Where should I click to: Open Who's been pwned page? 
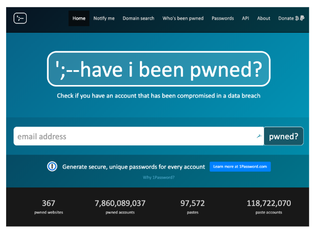pos(183,18)
